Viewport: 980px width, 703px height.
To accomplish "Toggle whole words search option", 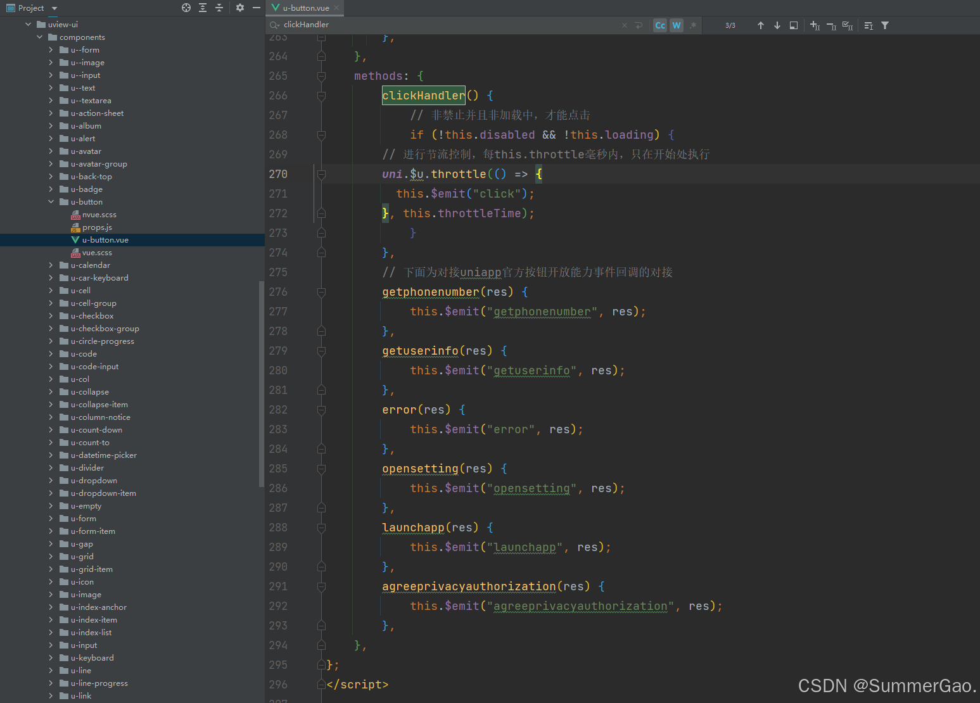I will click(677, 25).
